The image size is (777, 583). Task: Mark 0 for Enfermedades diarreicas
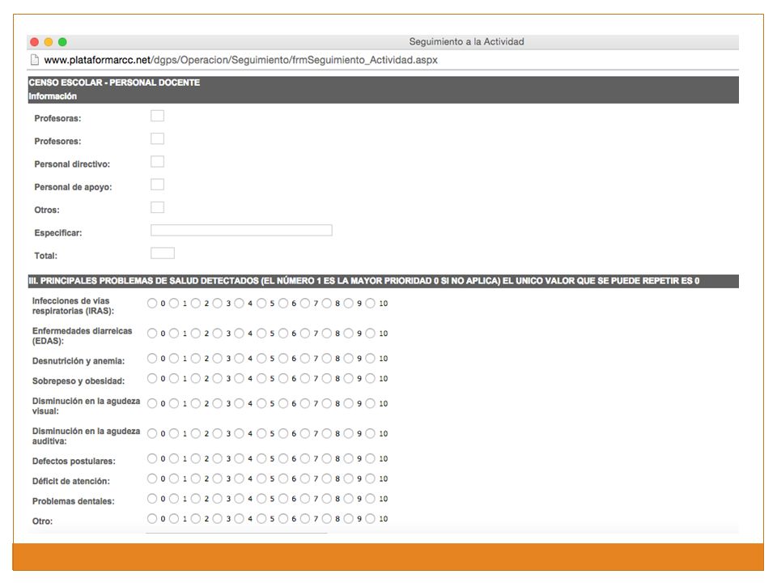(x=152, y=333)
